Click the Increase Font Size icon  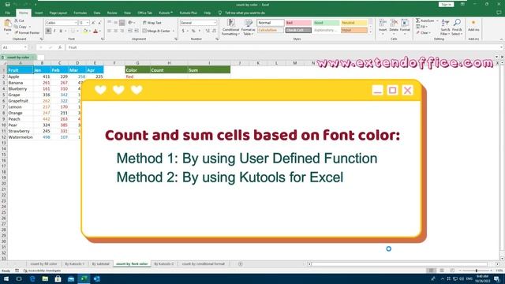tap(93, 23)
